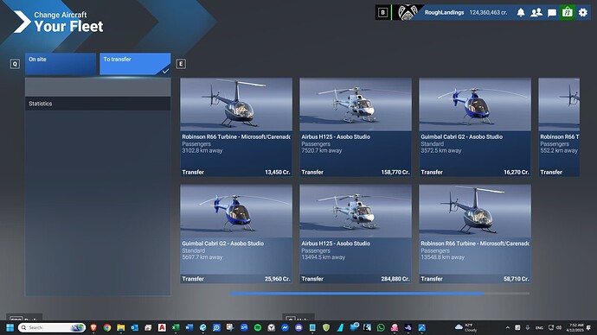The image size is (597, 335).
Task: Select partially visible Robinson R66 552.2 km card
Action: 559,127
